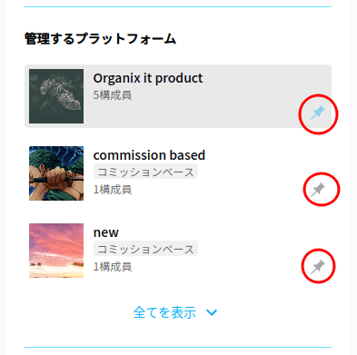Select the commission based title text

(149, 155)
